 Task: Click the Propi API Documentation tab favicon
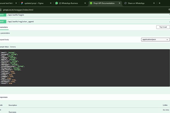click(x=91, y=3)
